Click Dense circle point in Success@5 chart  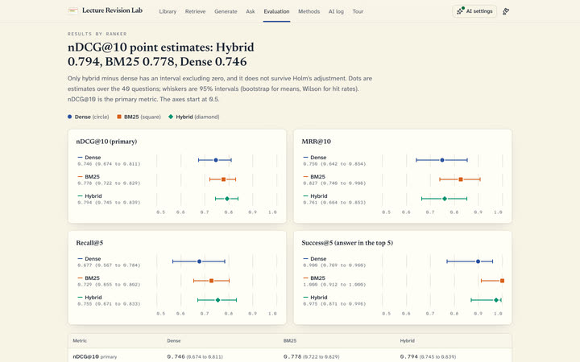click(x=478, y=261)
